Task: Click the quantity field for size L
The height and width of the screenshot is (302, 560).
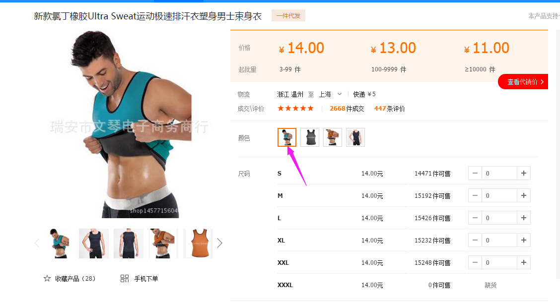Action: tap(499, 218)
